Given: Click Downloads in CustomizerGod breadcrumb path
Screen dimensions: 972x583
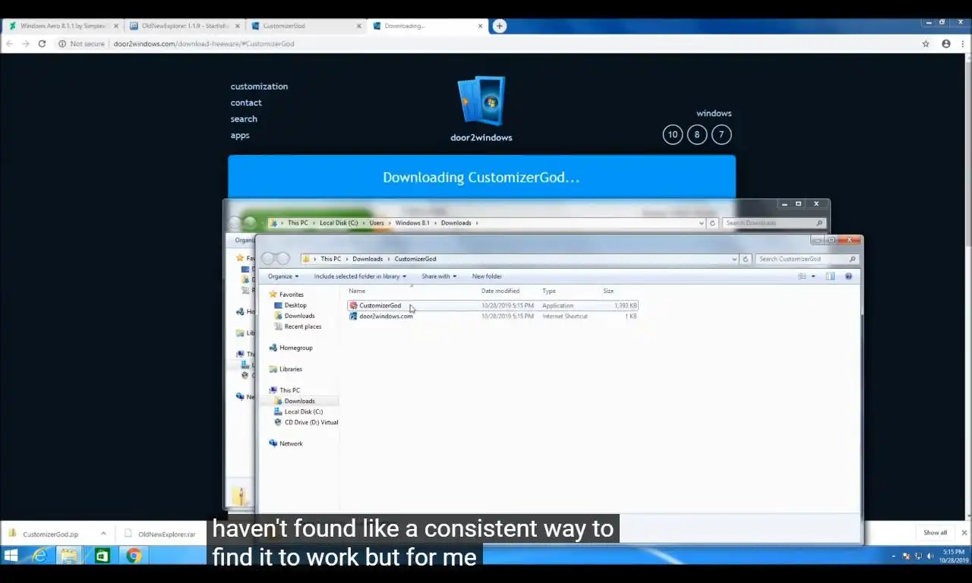Looking at the screenshot, I should pyautogui.click(x=368, y=259).
